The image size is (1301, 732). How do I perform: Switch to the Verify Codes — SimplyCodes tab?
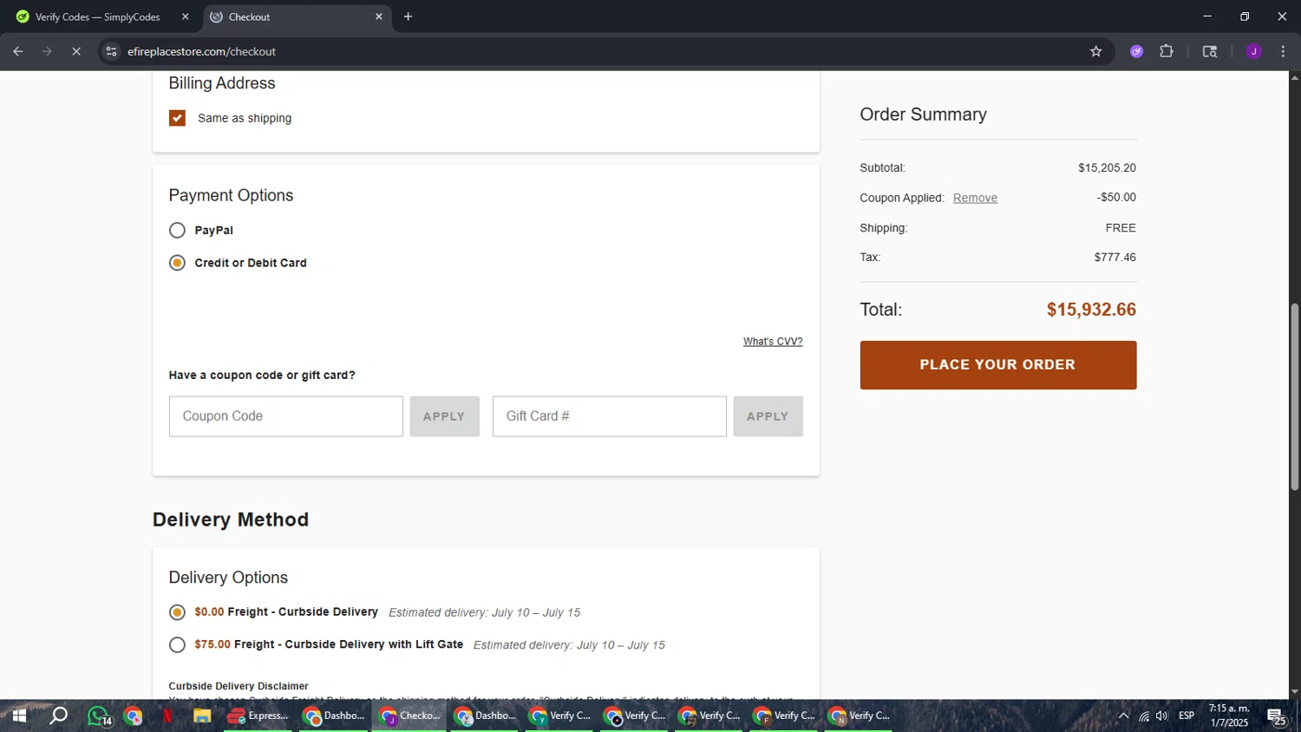[x=98, y=16]
